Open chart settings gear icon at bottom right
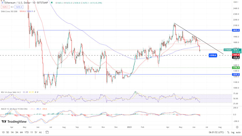 tap(237, 127)
